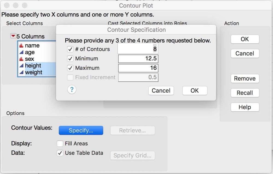Viewport: 273px width, 174px height.
Task: Click OK in Contour Specification dialog
Action: click(195, 90)
